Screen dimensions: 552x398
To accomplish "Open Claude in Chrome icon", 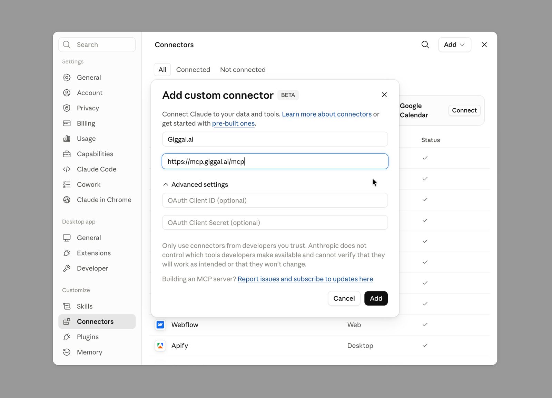I will [67, 200].
